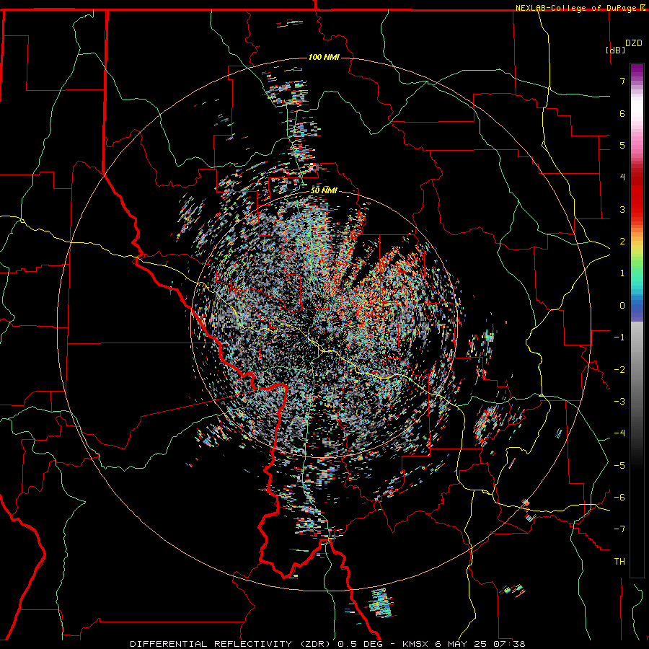The height and width of the screenshot is (649, 649).
Task: Click the 4 value on the dB scale
Action: (x=622, y=177)
